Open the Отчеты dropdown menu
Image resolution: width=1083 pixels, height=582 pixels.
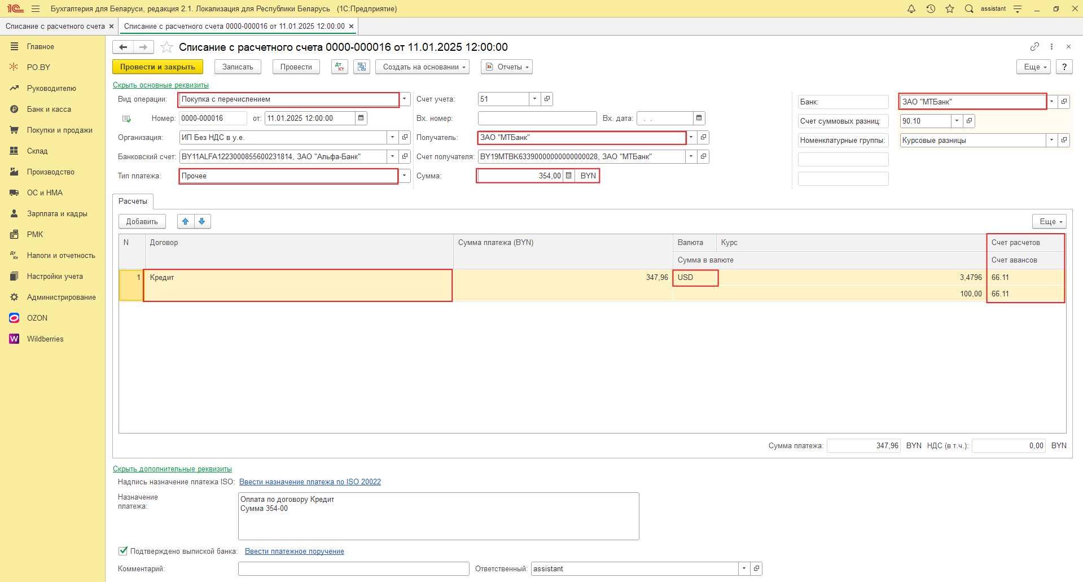click(x=507, y=67)
